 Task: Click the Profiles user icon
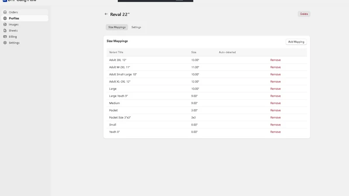[x=5, y=18]
